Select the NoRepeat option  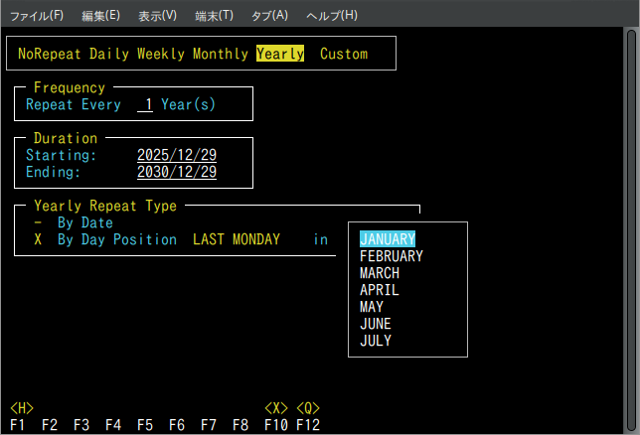[50, 54]
